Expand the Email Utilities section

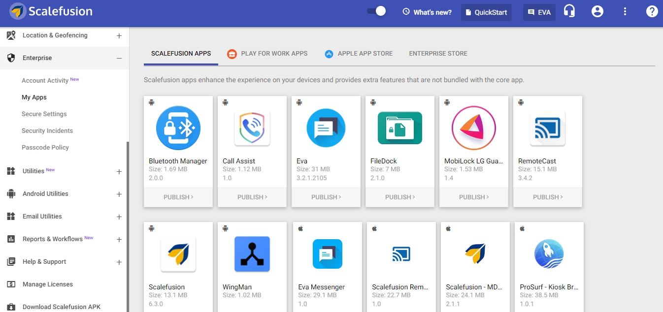119,217
